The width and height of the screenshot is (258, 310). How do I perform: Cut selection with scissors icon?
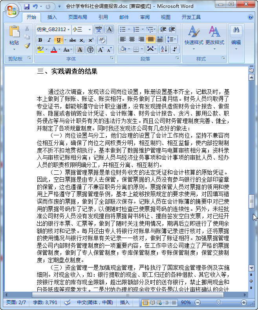pos(27,29)
